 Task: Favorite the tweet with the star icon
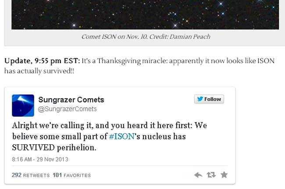(224, 175)
